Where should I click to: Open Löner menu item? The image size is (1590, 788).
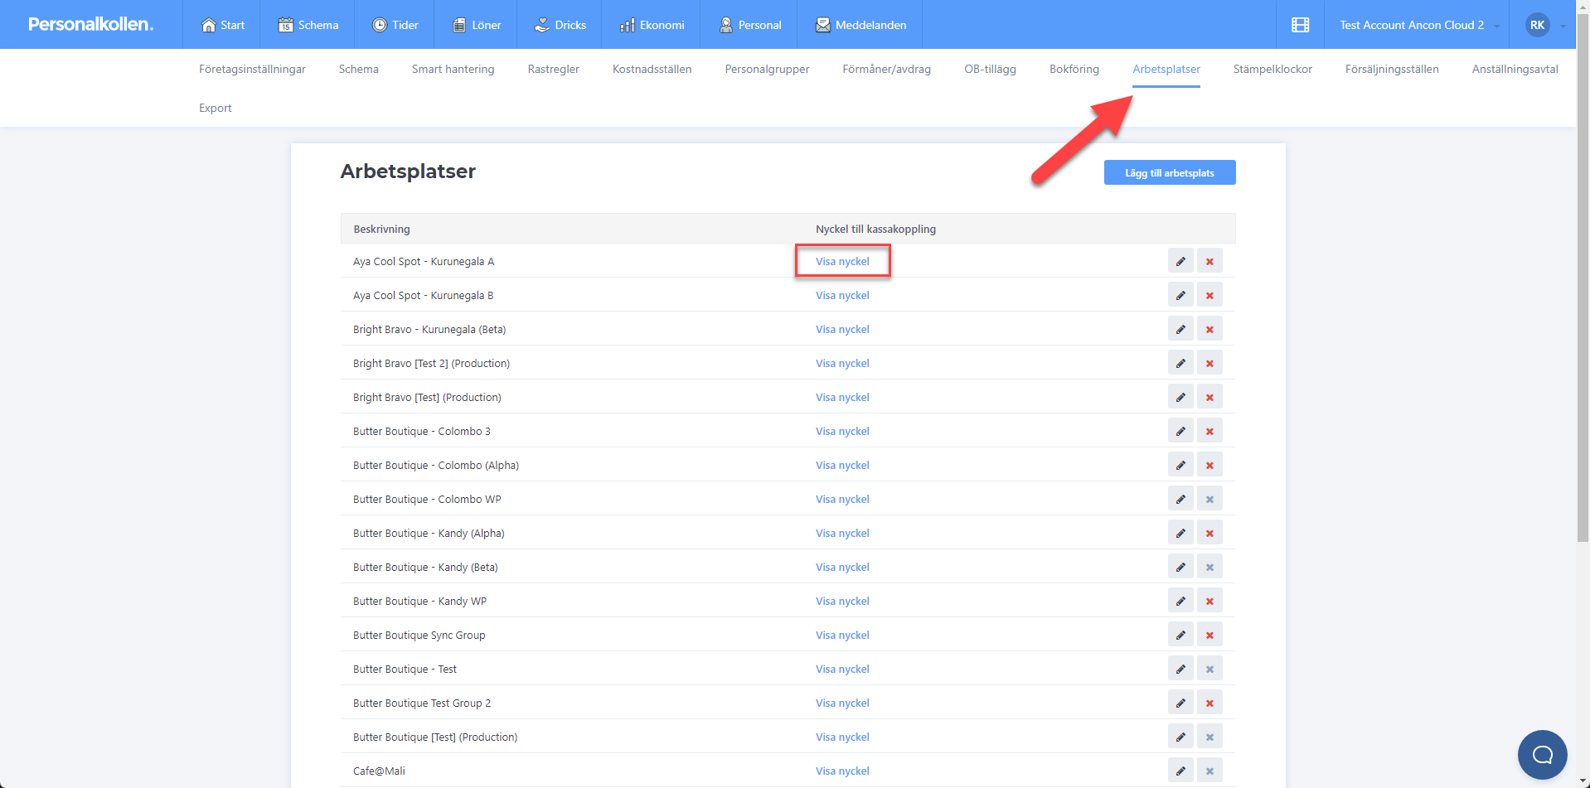(476, 25)
